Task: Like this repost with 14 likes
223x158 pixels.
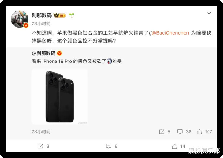Action: pos(178,146)
